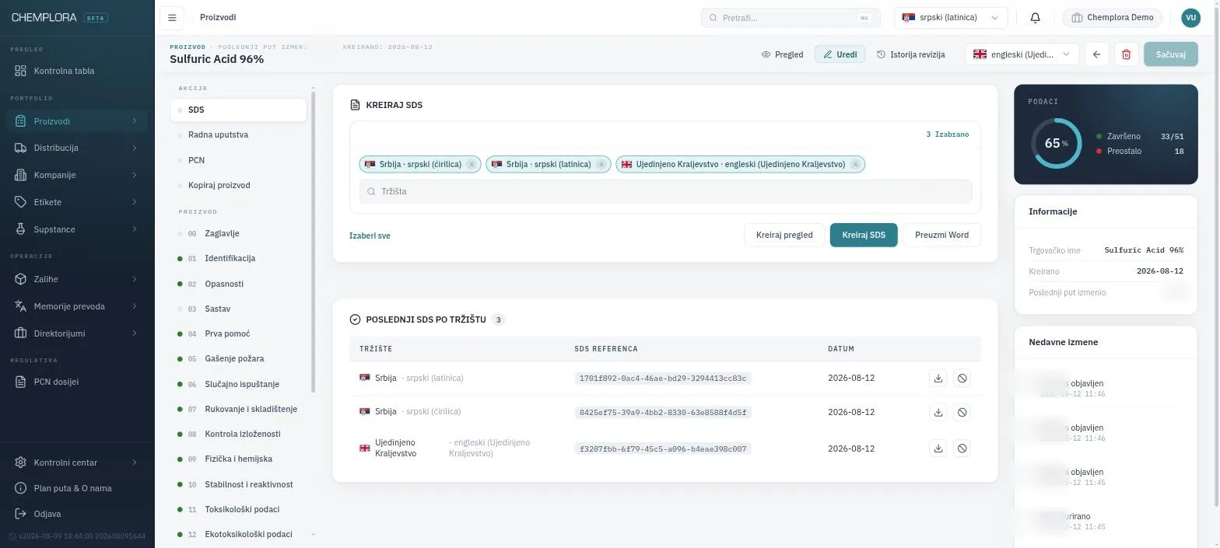1220x548 pixels.
Task: Open the srpski (latinica) interface language dropdown
Action: [950, 18]
